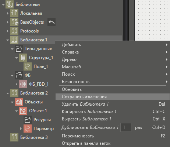Click the undo arrow icon beside BaseObjects
170x147 pixels.
click(x=52, y=22)
